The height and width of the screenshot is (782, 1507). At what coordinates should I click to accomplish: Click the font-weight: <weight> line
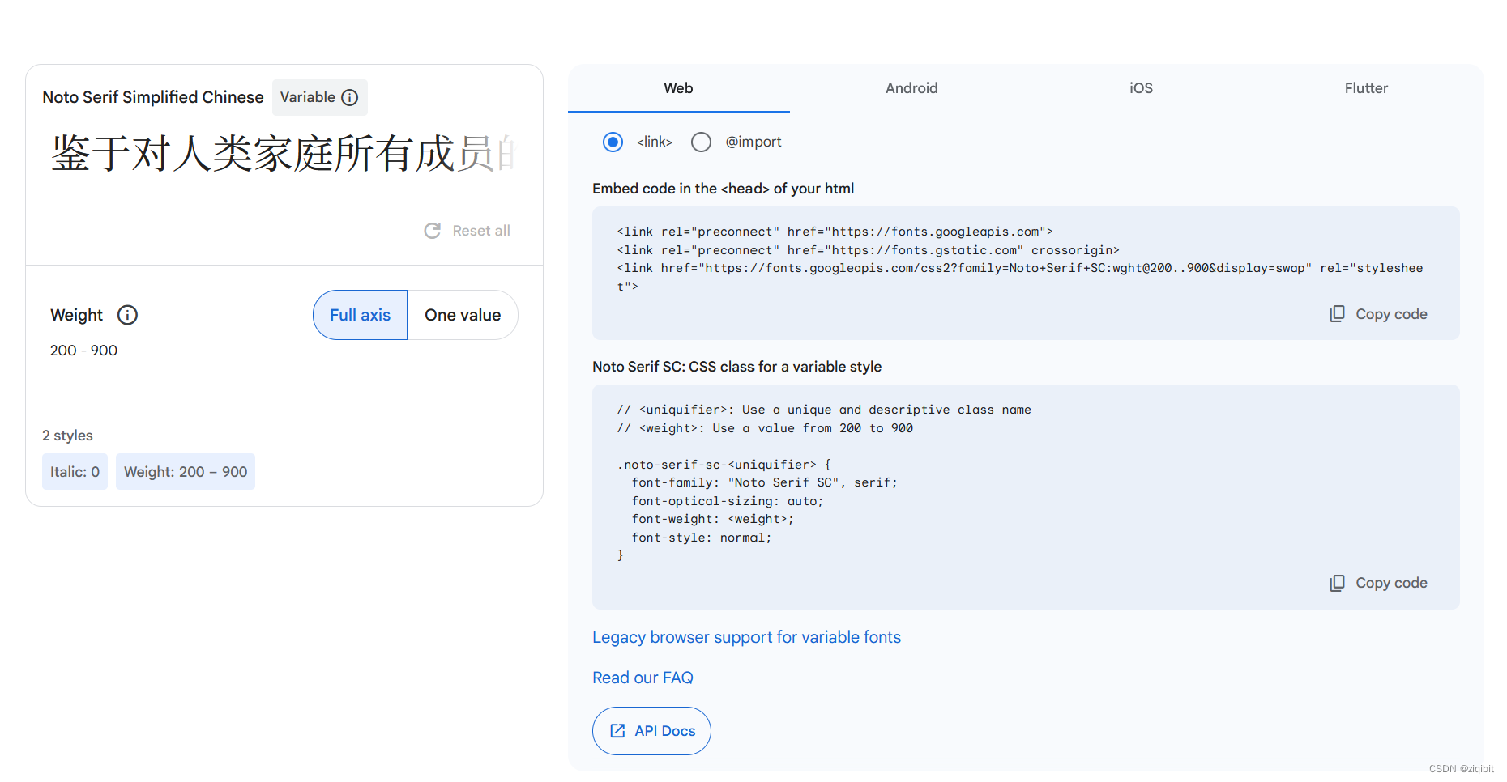[x=712, y=519]
